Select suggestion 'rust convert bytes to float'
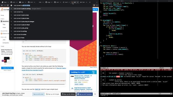173x97 pixels. pos(51,25)
